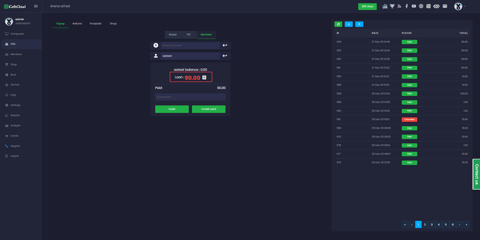This screenshot has height=240, width=480.
Task: Switch to the Refund tab
Action: [77, 24]
